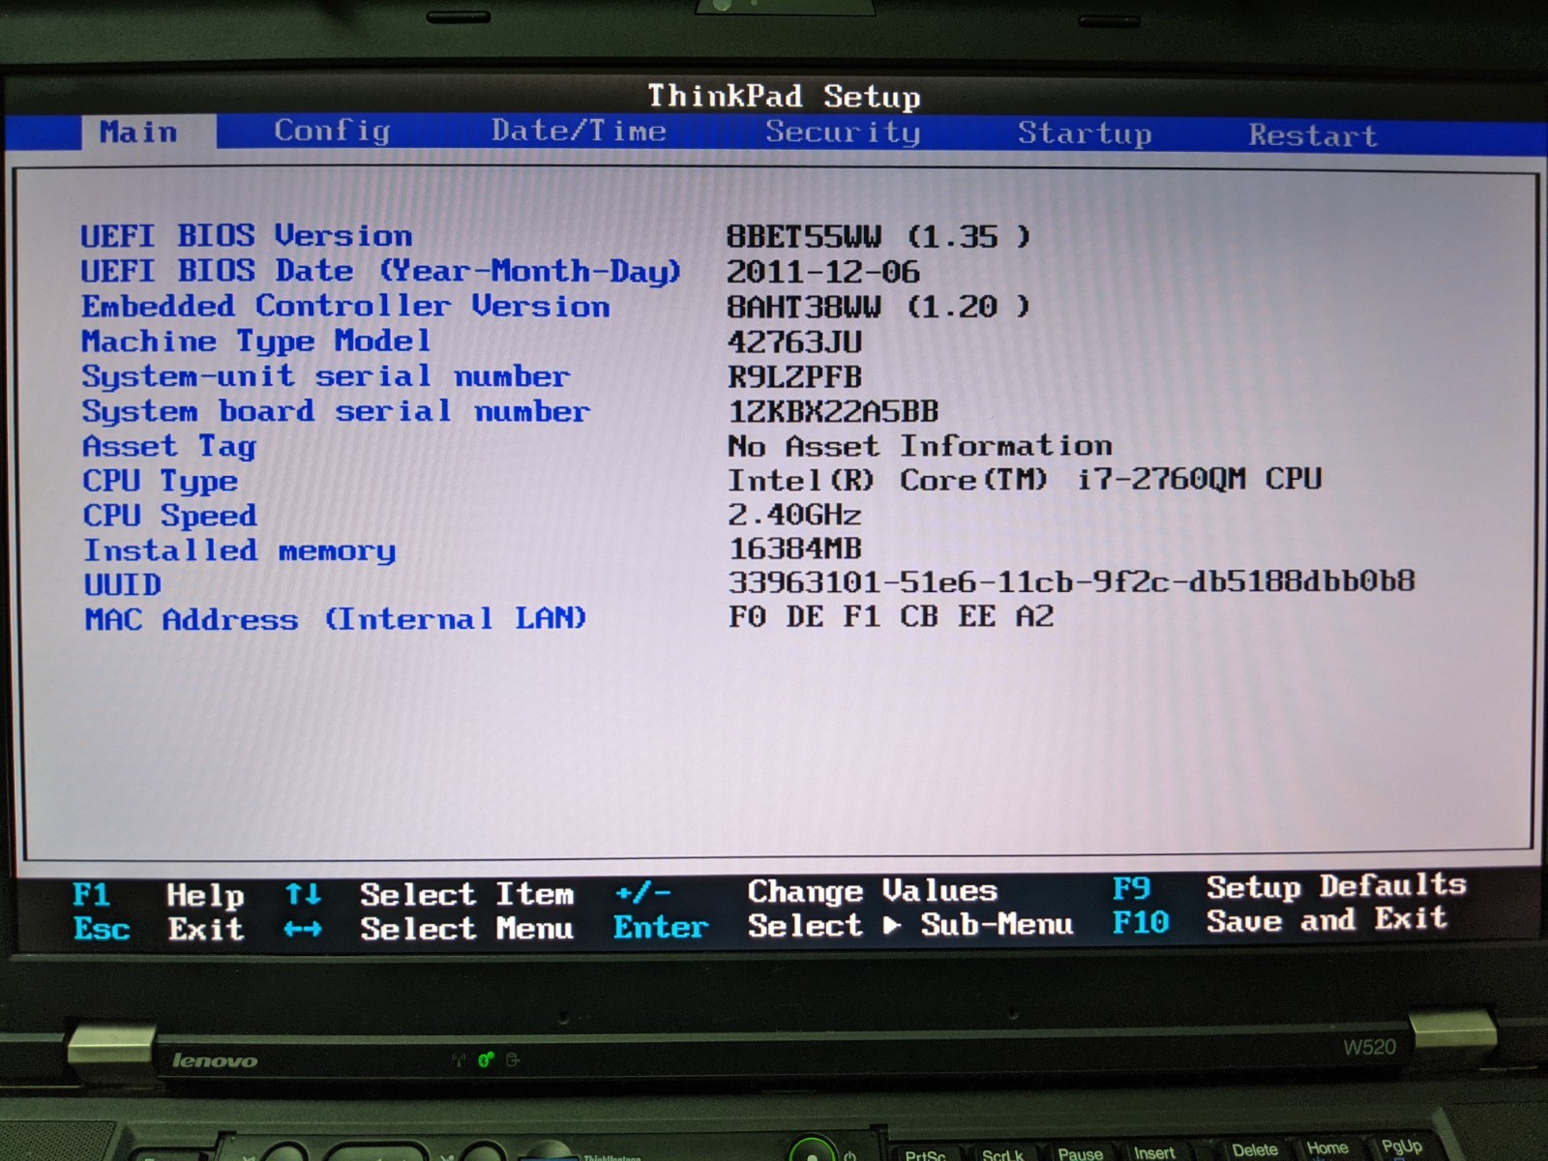The width and height of the screenshot is (1548, 1161).
Task: Click Embedded Controller Version label
Action: pyautogui.click(x=345, y=306)
